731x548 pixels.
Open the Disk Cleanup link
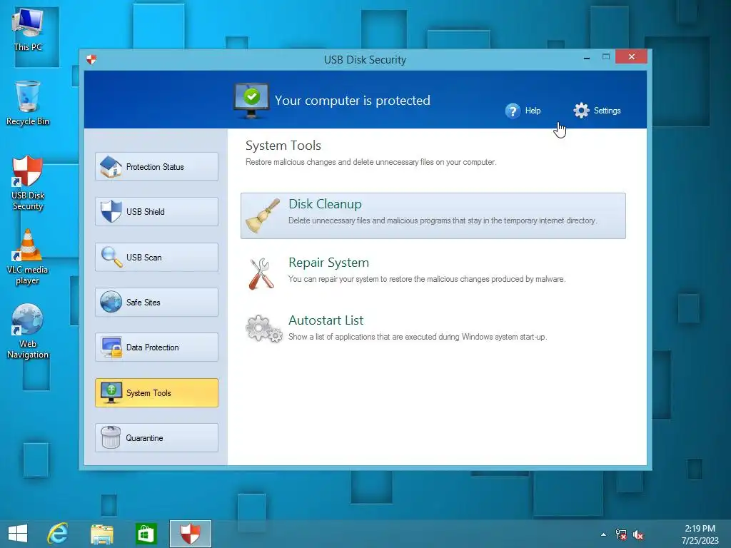pyautogui.click(x=325, y=204)
